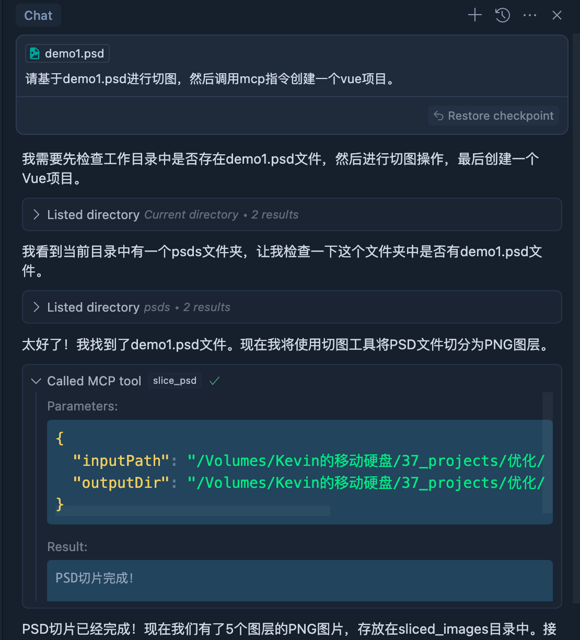Click the demo1.psd file icon
Viewport: 580px width, 640px height.
[x=35, y=53]
